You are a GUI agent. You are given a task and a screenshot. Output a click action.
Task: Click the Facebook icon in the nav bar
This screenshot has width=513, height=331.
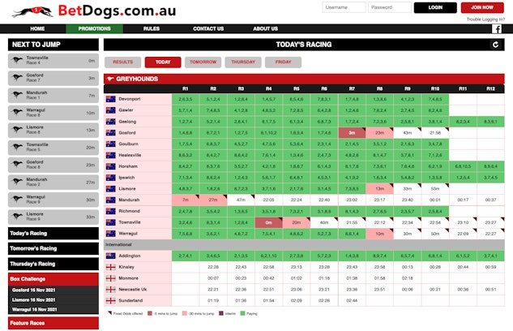pos(497,29)
